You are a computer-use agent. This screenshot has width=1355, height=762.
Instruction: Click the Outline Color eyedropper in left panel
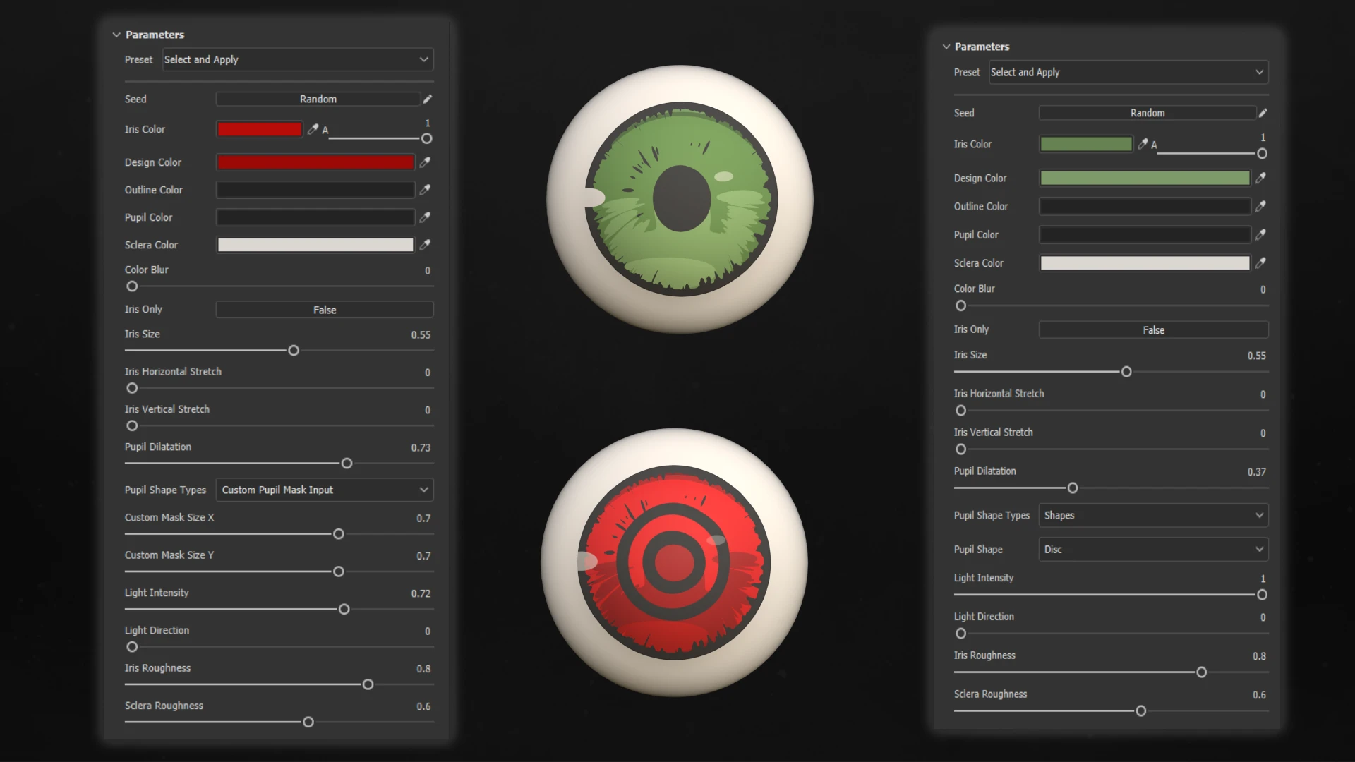[425, 190]
